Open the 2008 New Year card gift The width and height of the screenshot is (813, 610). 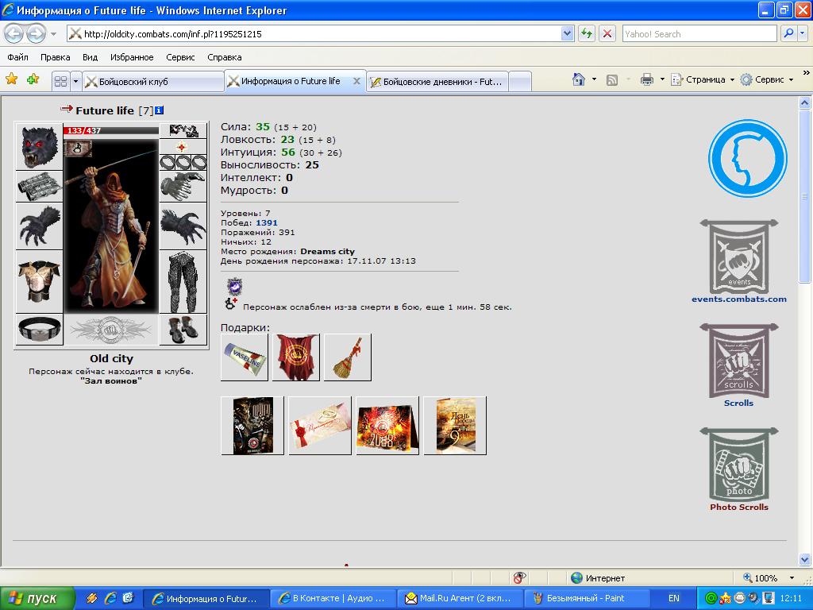coord(387,426)
